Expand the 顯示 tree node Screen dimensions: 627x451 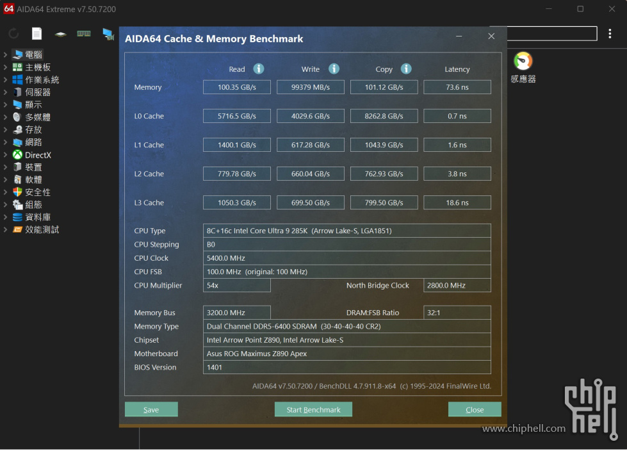coord(5,104)
